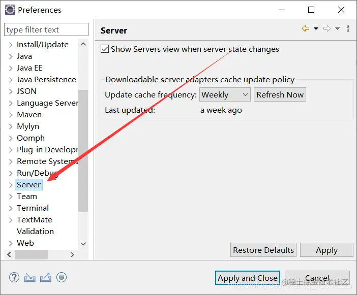The height and width of the screenshot is (295, 357).
Task: Click the tree scroll up arrow
Action: tap(83, 44)
